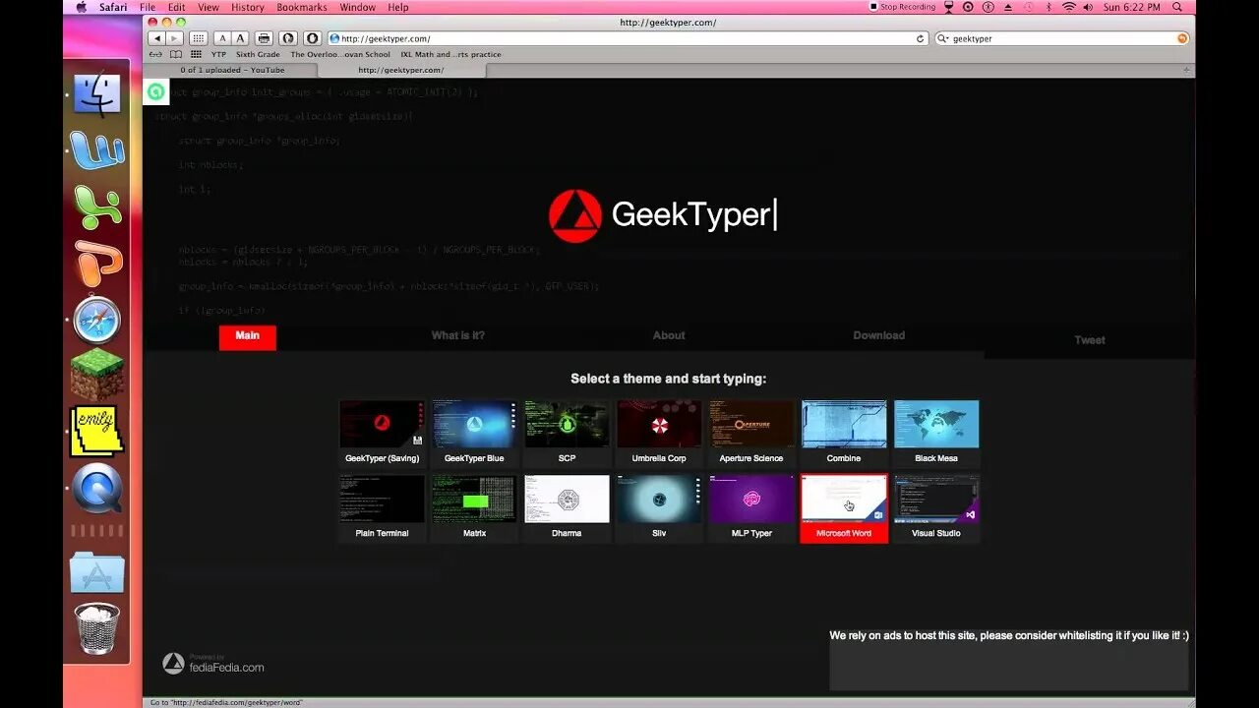Open the History menu

(247, 7)
